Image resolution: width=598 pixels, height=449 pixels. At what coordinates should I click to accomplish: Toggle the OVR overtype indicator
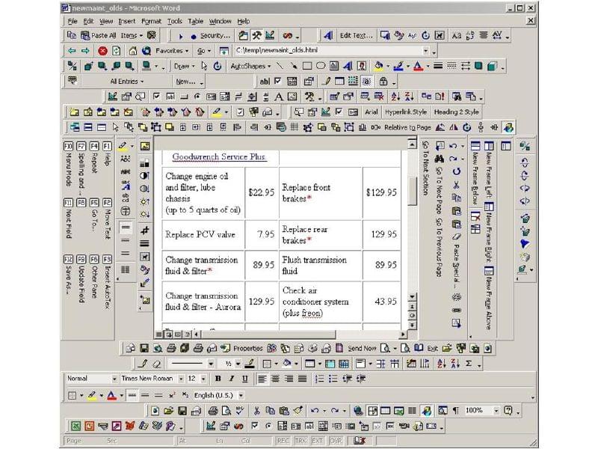[x=336, y=441]
